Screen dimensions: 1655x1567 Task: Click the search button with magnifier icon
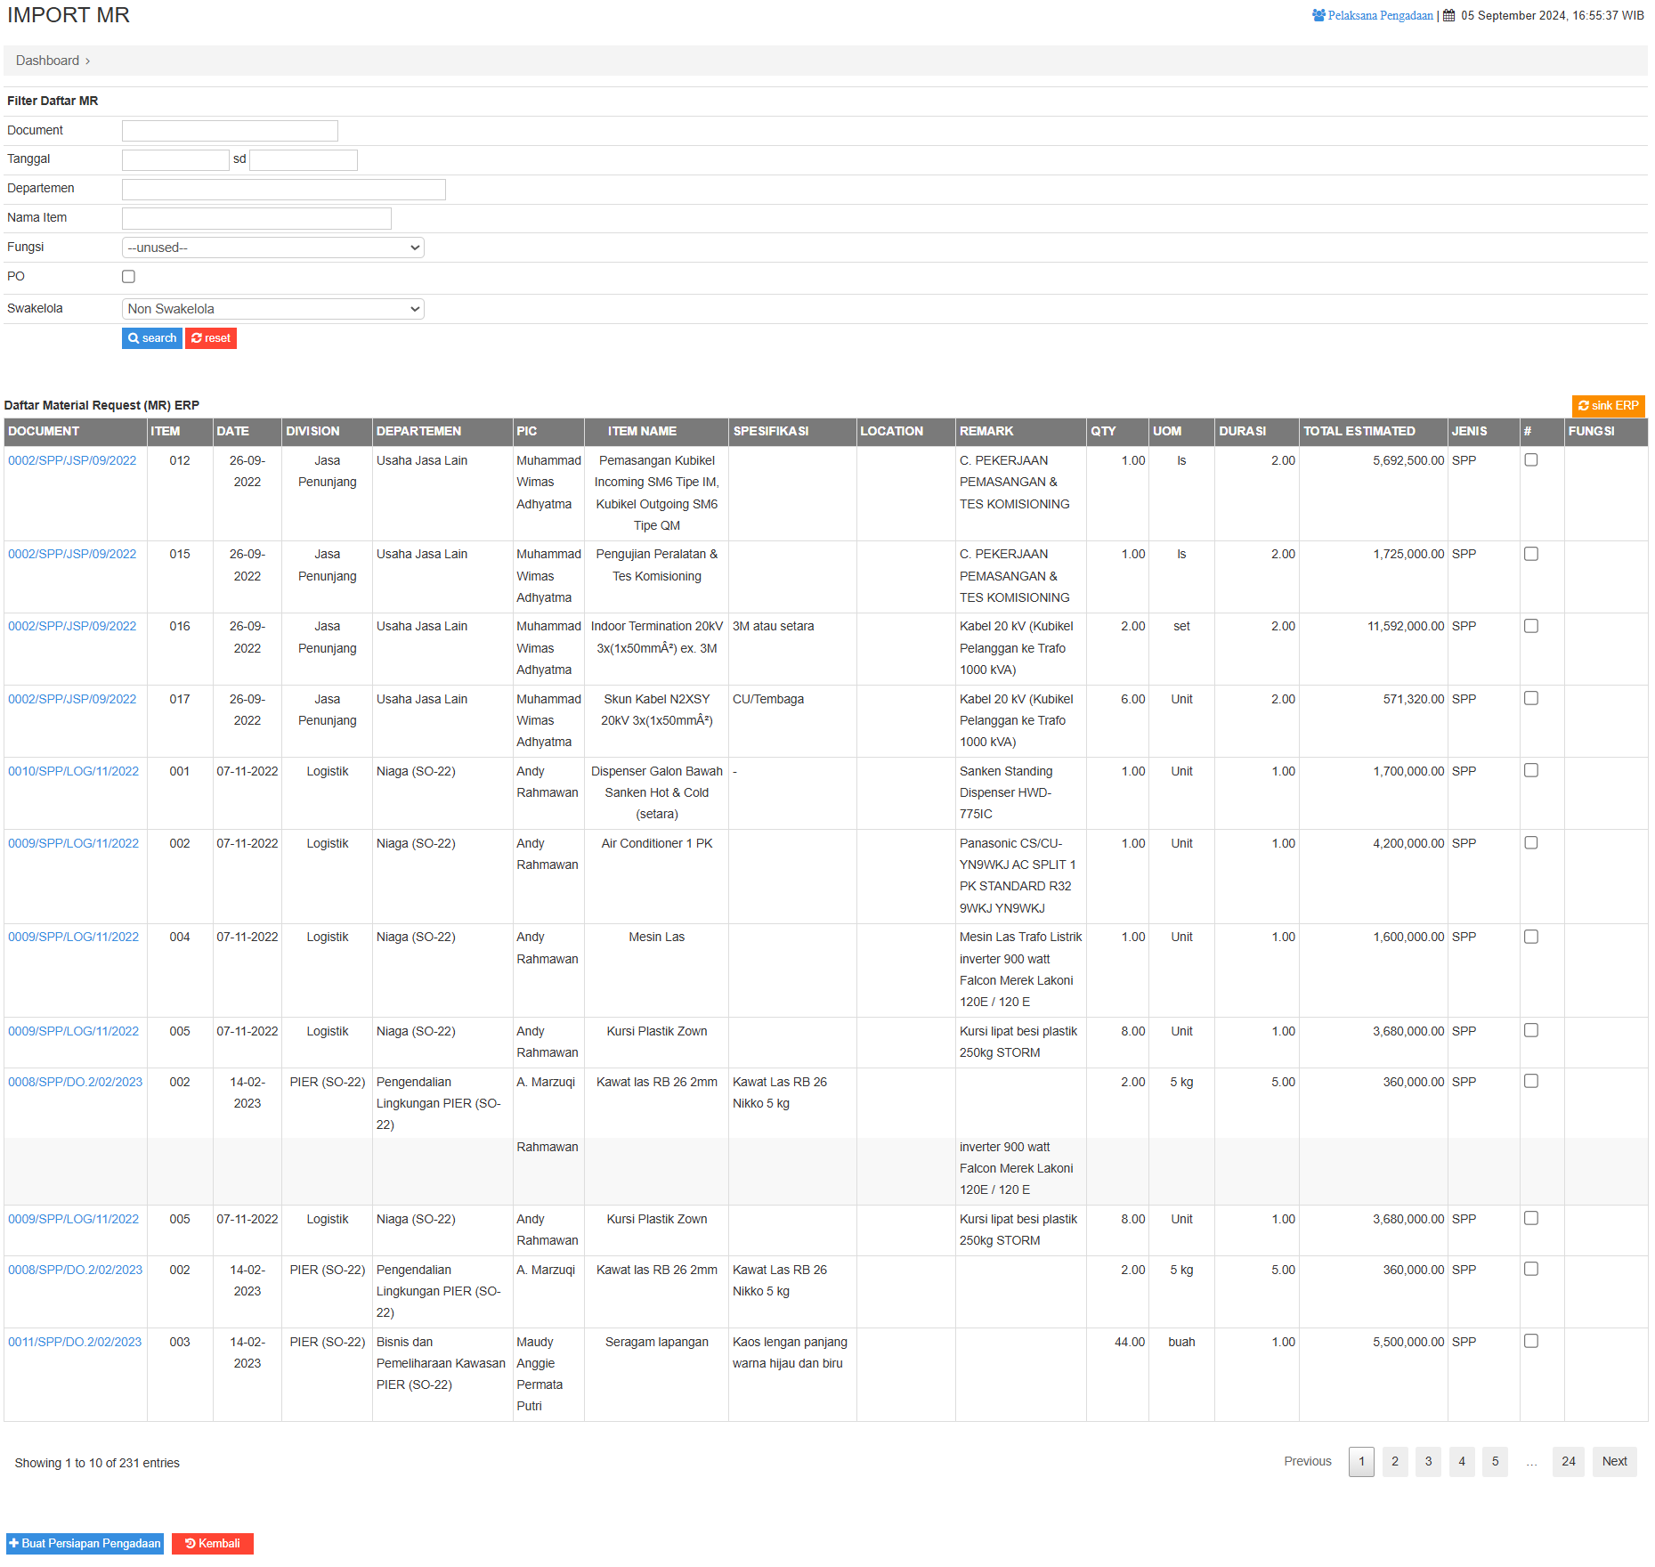151,338
